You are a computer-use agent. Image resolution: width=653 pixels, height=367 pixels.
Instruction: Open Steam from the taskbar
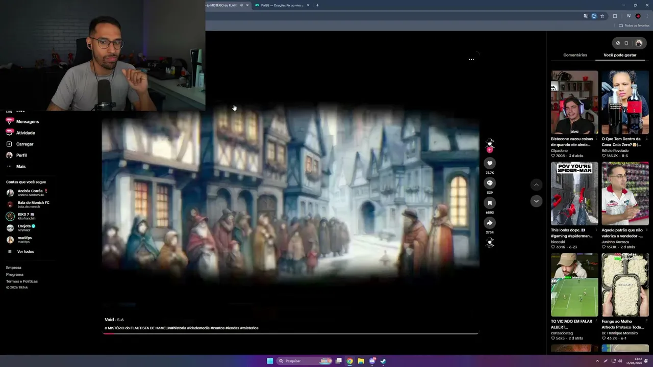383,361
